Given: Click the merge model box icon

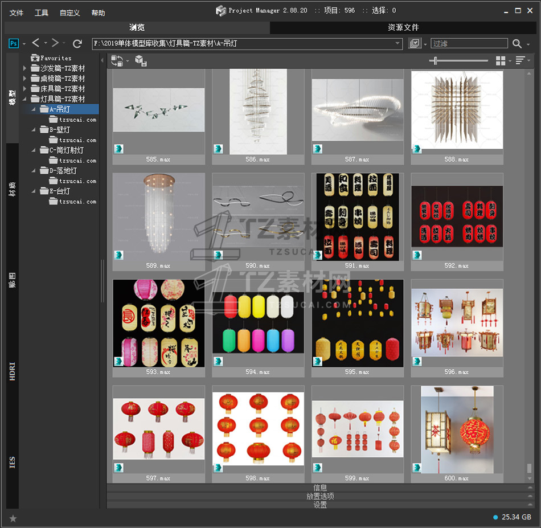Looking at the screenshot, I should [x=141, y=60].
